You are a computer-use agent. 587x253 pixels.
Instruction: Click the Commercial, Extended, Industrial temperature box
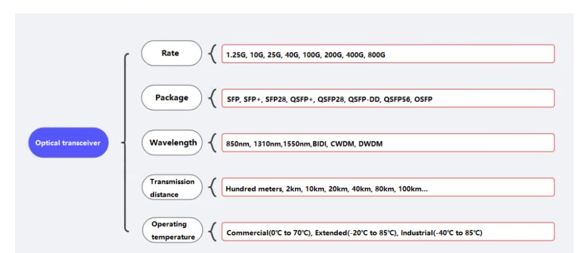coord(388,232)
